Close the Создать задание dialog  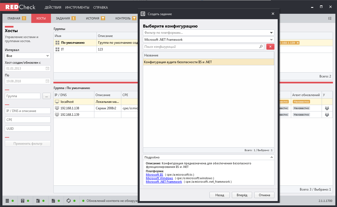click(x=273, y=14)
